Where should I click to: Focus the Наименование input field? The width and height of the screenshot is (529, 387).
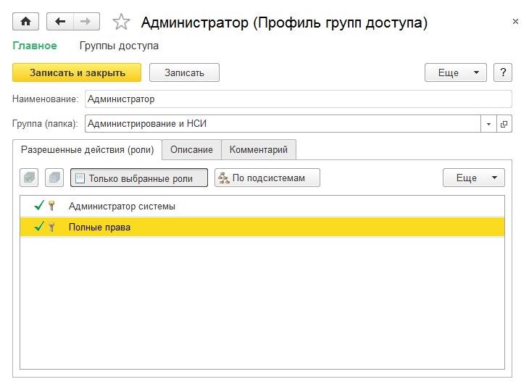(299, 99)
